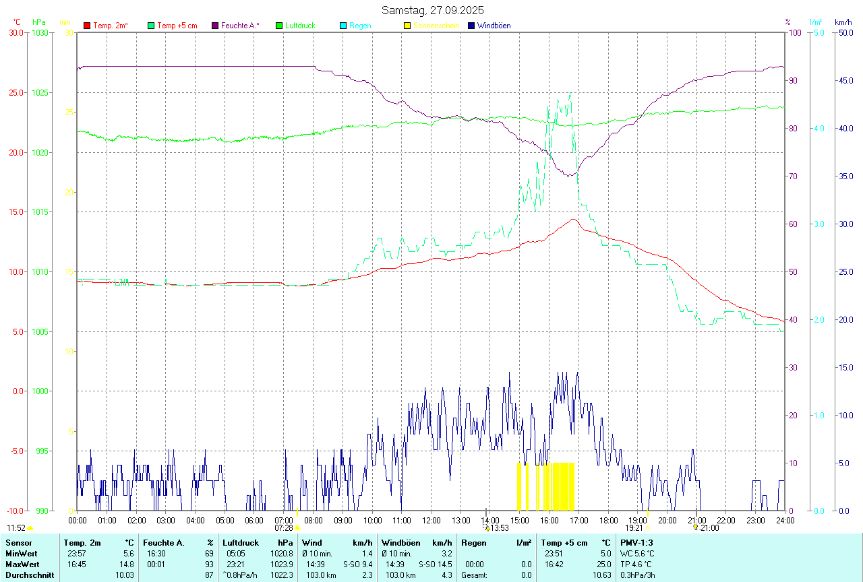The image size is (863, 582).
Task: Click the cyan Regen legend square
Action: pos(343,26)
